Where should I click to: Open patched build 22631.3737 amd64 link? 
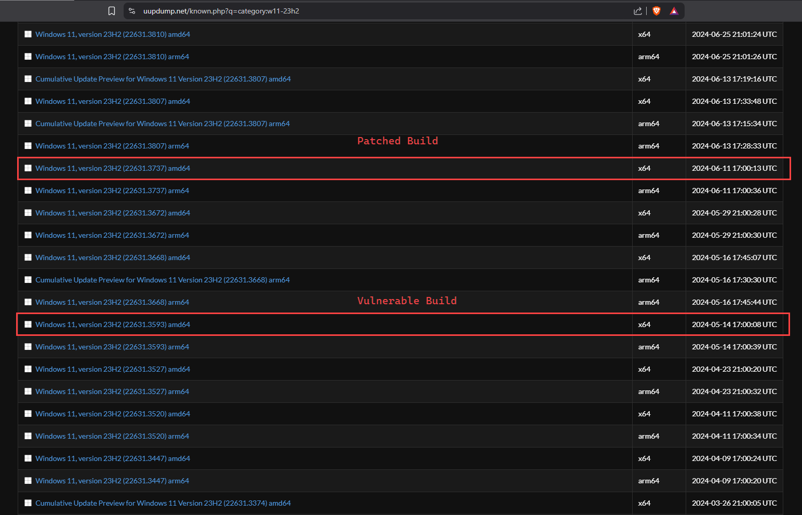click(113, 168)
